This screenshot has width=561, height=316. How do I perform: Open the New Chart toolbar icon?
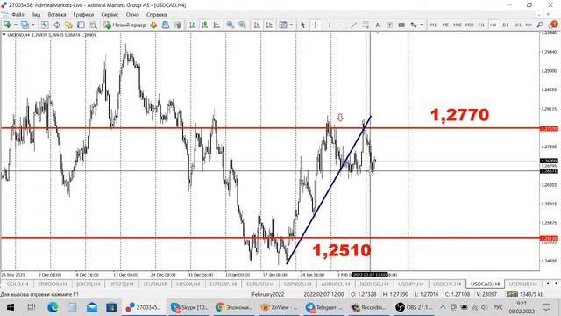7,25
